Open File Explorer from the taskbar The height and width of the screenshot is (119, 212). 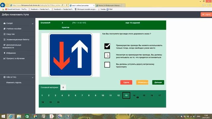coord(19,116)
